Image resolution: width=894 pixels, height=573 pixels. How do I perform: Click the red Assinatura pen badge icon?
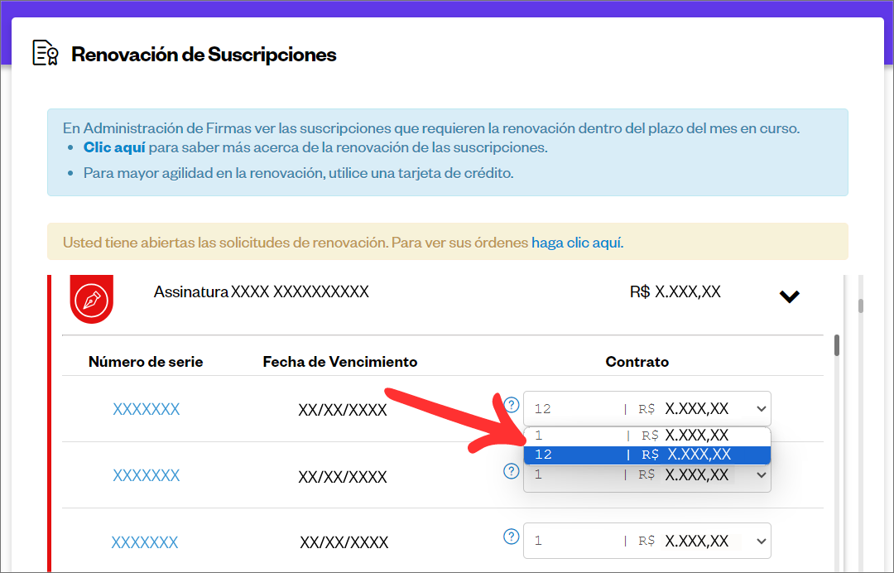click(x=92, y=299)
